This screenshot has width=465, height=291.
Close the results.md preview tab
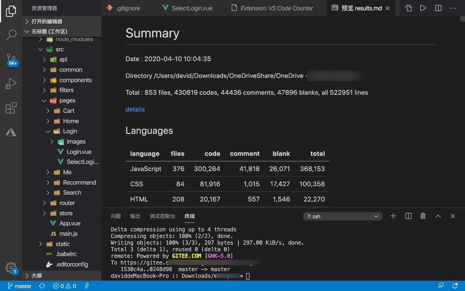pos(387,8)
